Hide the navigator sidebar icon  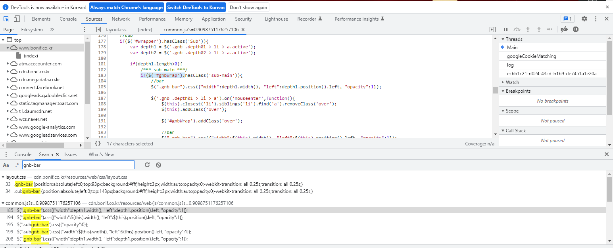(98, 30)
